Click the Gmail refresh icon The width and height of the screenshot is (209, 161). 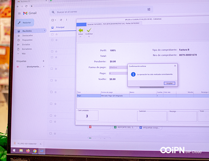pyautogui.click(x=61, y=20)
